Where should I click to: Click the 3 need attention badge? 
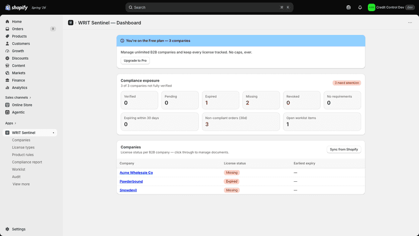coord(347,83)
